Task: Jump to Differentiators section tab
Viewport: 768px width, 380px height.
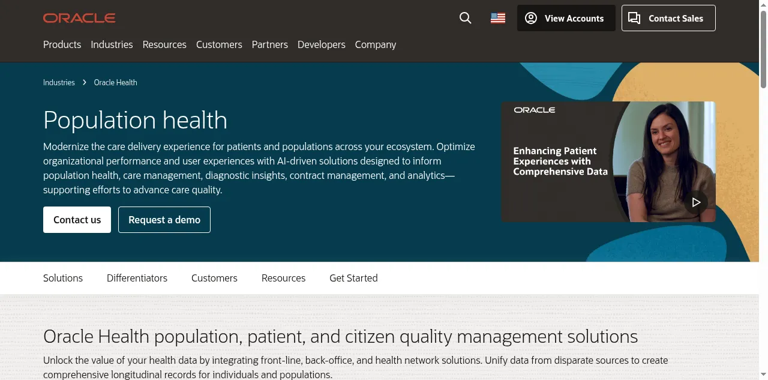Action: 137,278
